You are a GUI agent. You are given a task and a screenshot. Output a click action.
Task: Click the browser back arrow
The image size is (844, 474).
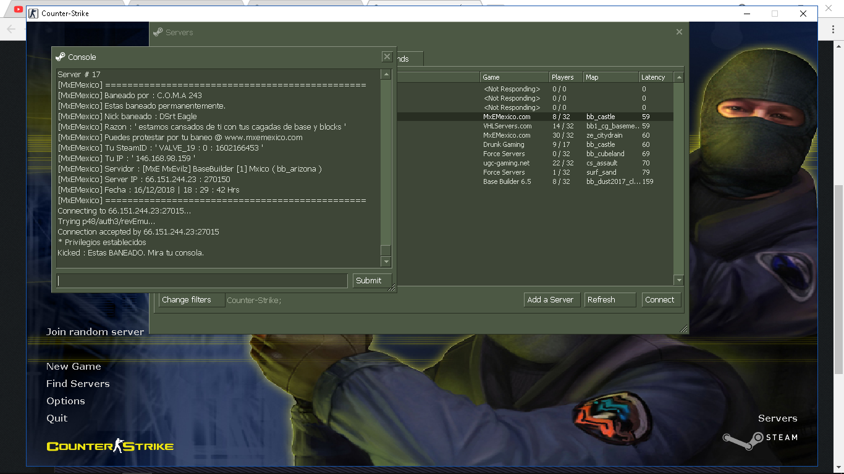click(11, 29)
